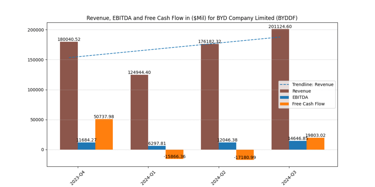
Task: Click the negative 2024-Q2 Free Cash Flow bar
Action: 245,154
